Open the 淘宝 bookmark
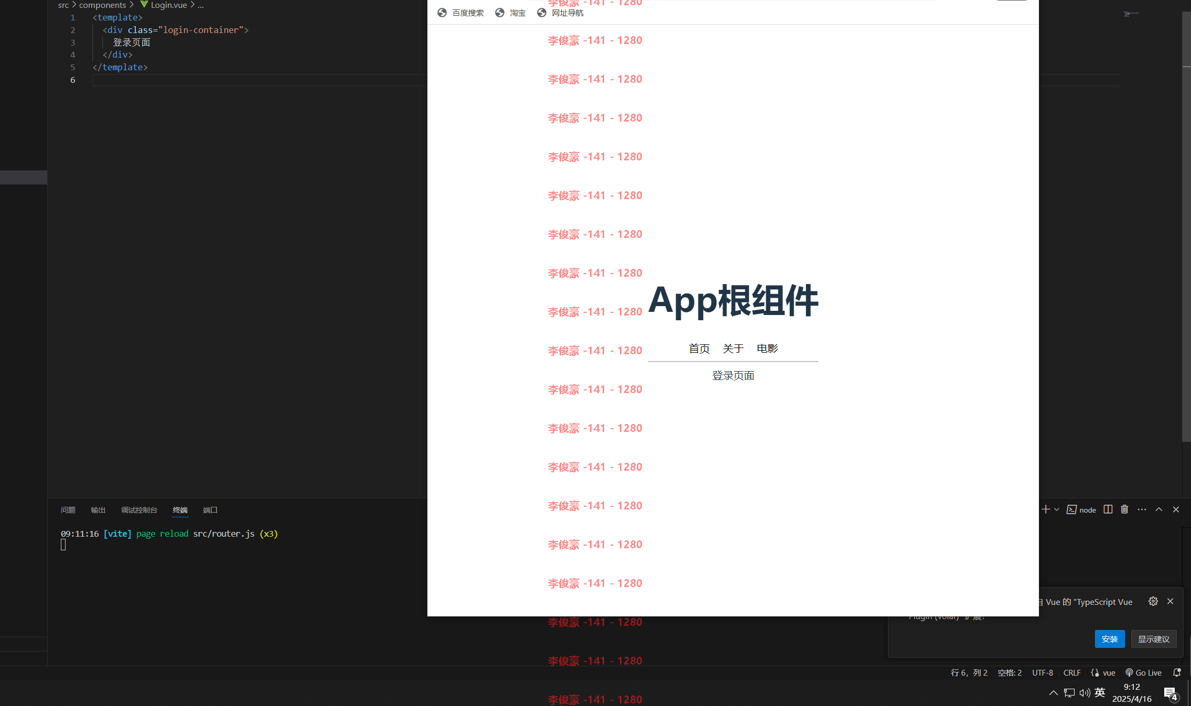This screenshot has width=1191, height=706. click(x=510, y=13)
